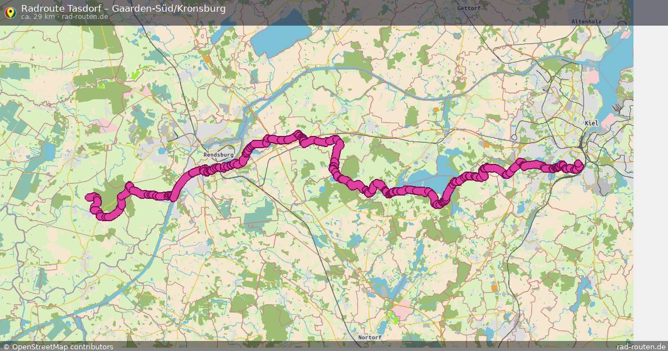The height and width of the screenshot is (351, 668).
Task: Click the Gettorf town label
Action: pyautogui.click(x=468, y=8)
